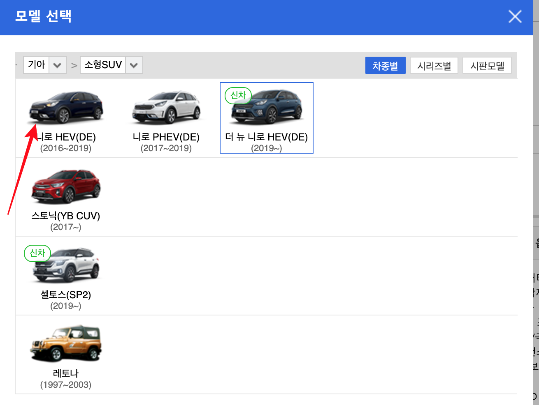
Task: Click the 모델 선택 dialog title
Action: coord(43,16)
